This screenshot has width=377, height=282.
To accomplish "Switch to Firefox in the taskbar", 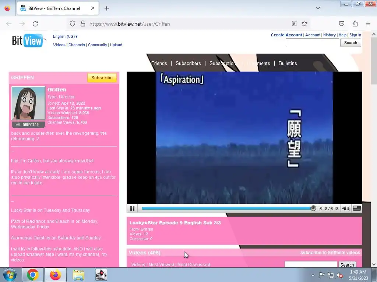I will point(55,275).
